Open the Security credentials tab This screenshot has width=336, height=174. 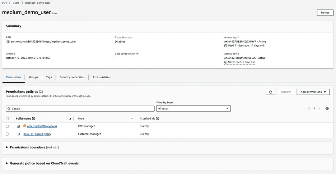click(72, 77)
